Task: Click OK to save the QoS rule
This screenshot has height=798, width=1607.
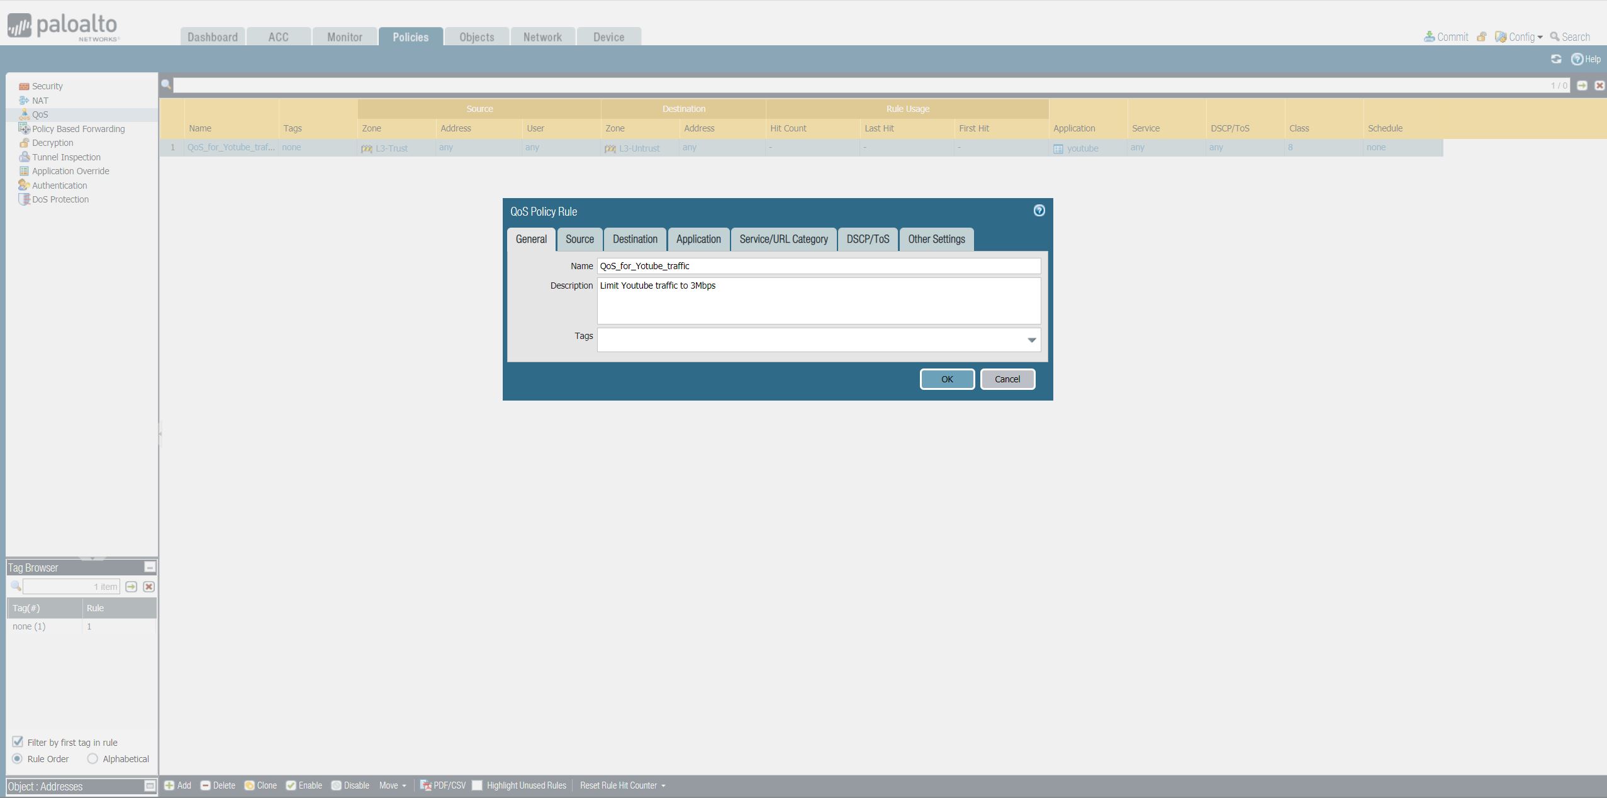Action: click(x=947, y=379)
